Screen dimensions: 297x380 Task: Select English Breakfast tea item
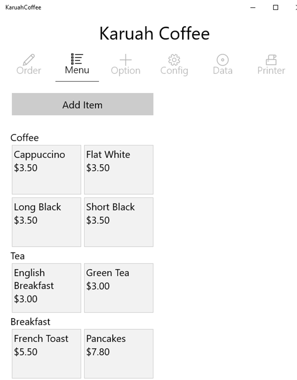click(x=46, y=288)
